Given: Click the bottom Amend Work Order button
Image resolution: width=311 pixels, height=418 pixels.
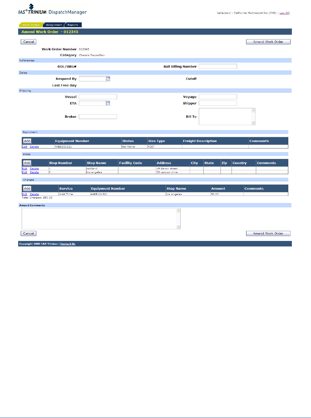Looking at the screenshot, I should point(268,233).
